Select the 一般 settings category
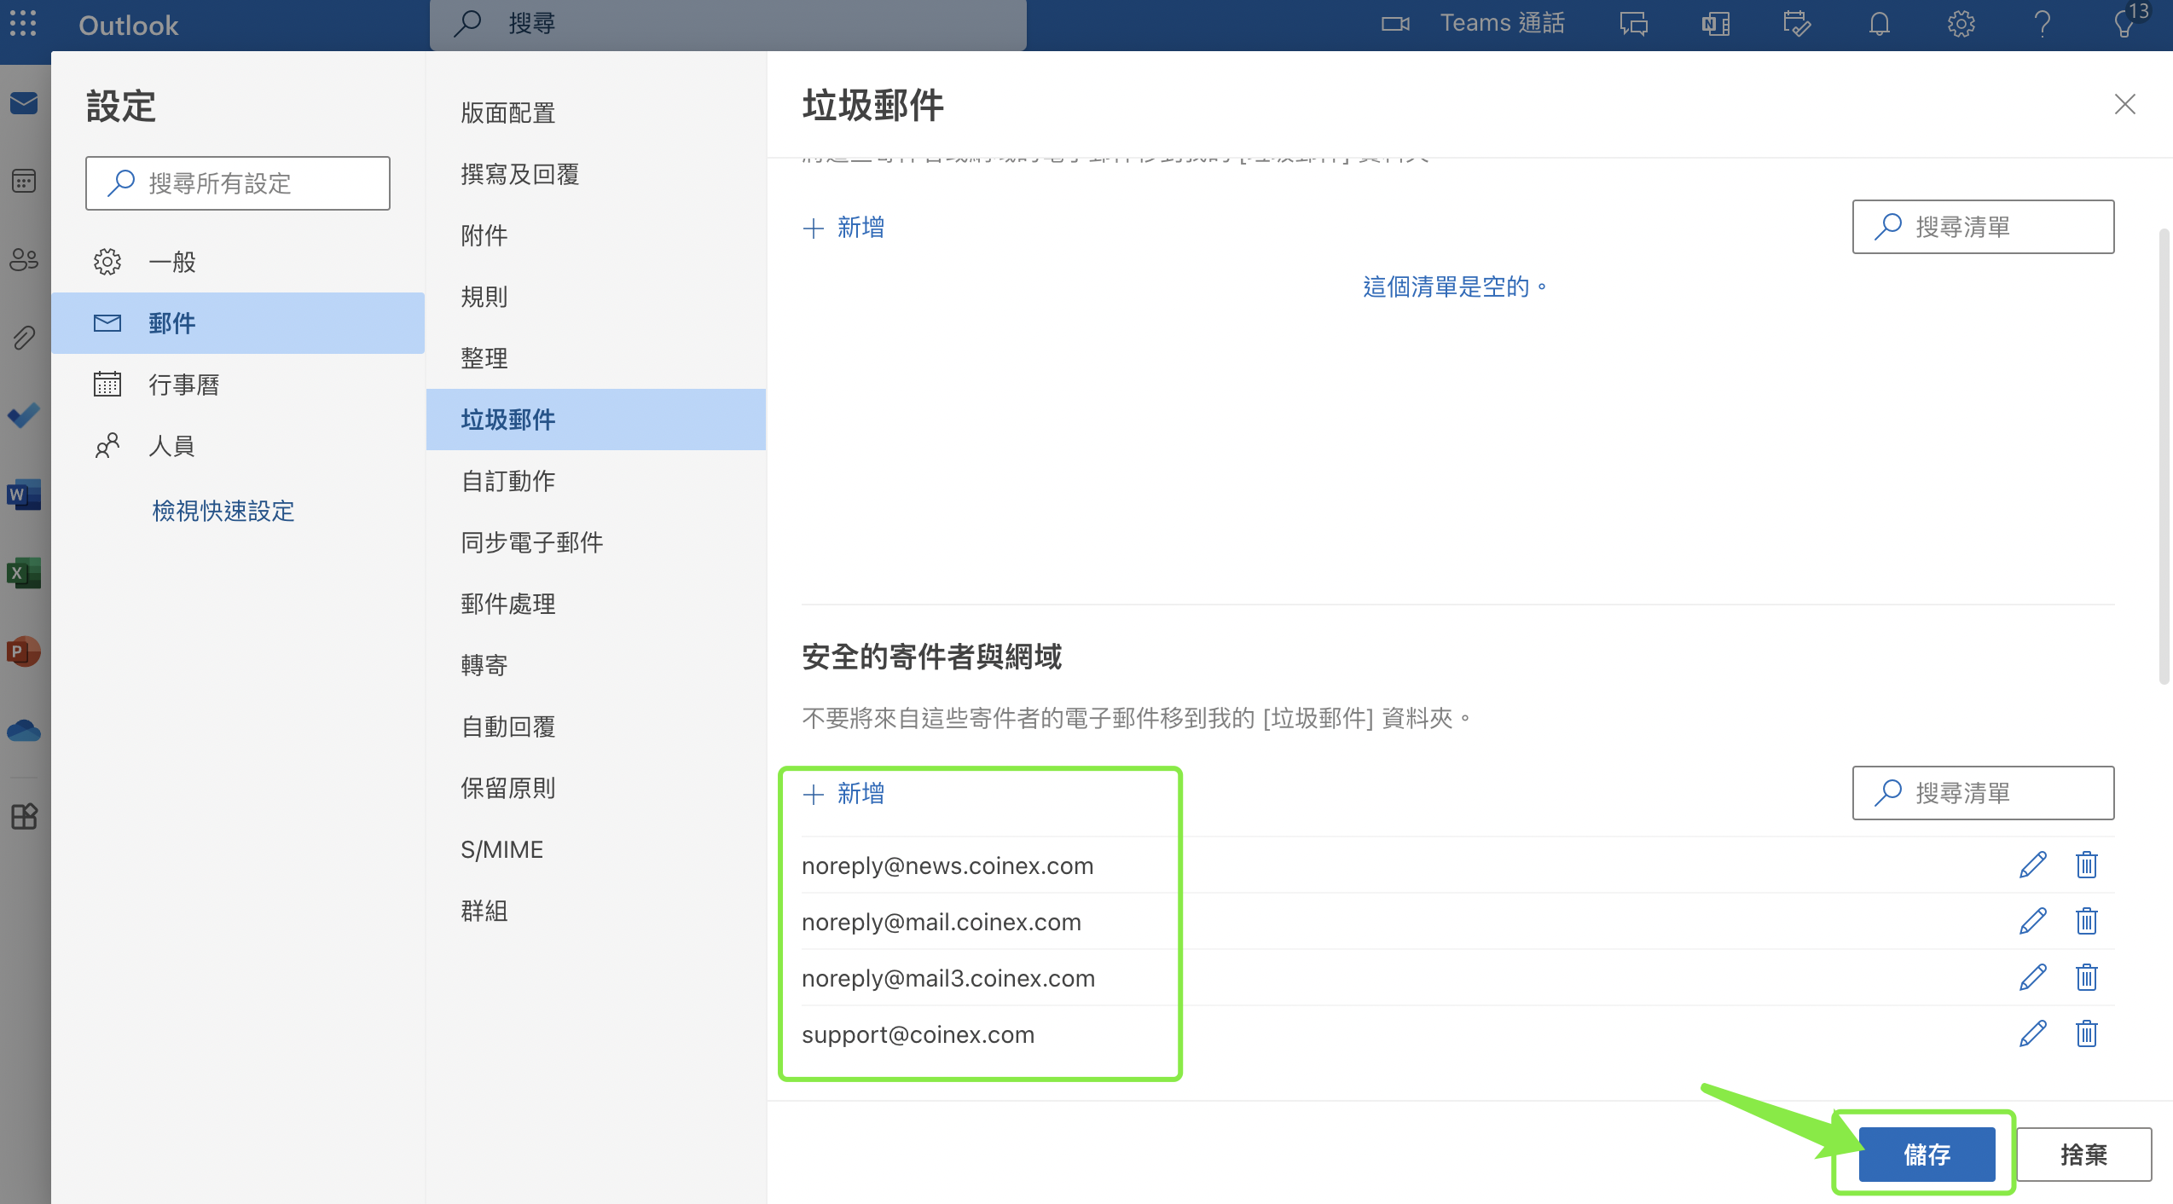The height and width of the screenshot is (1204, 2173). (238, 262)
